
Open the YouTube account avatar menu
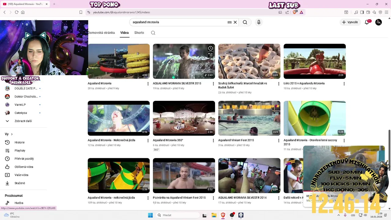click(x=378, y=22)
